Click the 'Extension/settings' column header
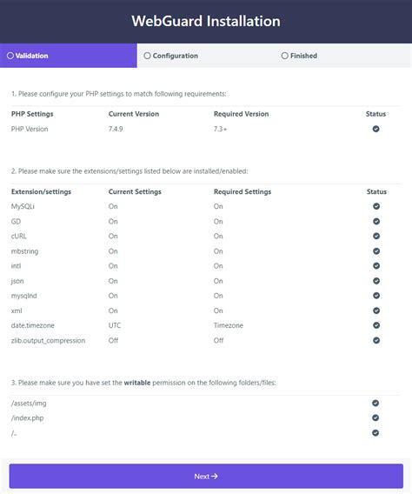Image resolution: width=412 pixels, height=494 pixels. pos(41,192)
